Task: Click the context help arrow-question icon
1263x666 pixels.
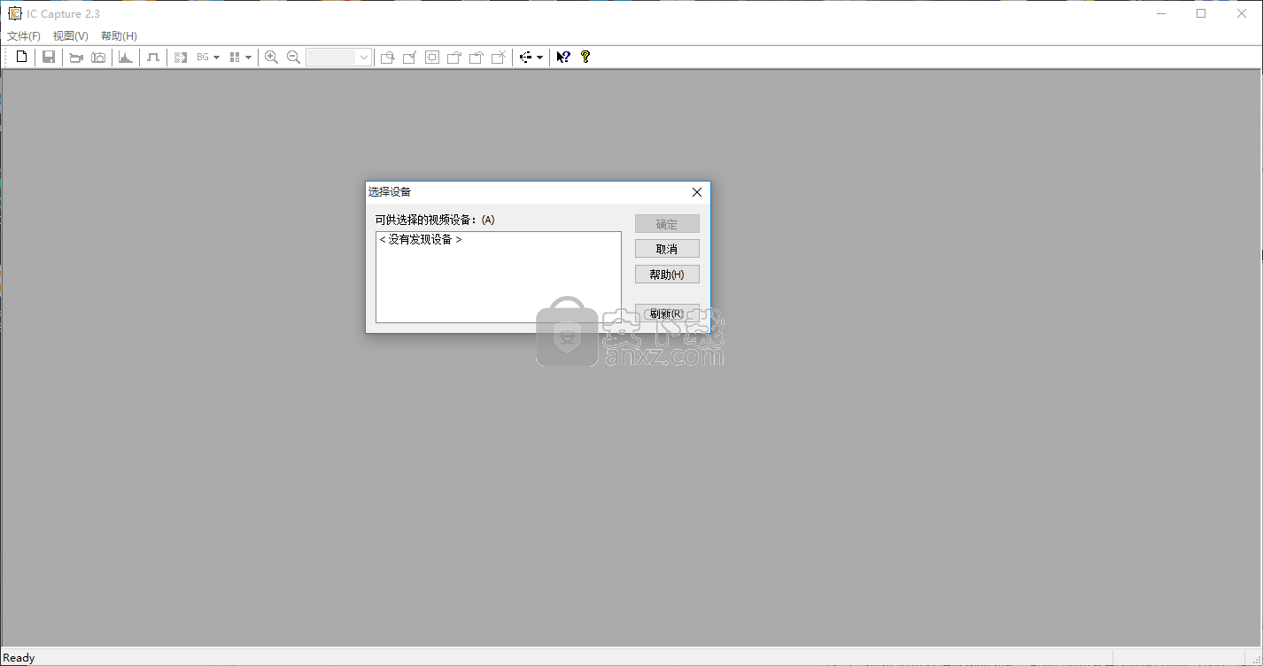Action: click(x=562, y=57)
